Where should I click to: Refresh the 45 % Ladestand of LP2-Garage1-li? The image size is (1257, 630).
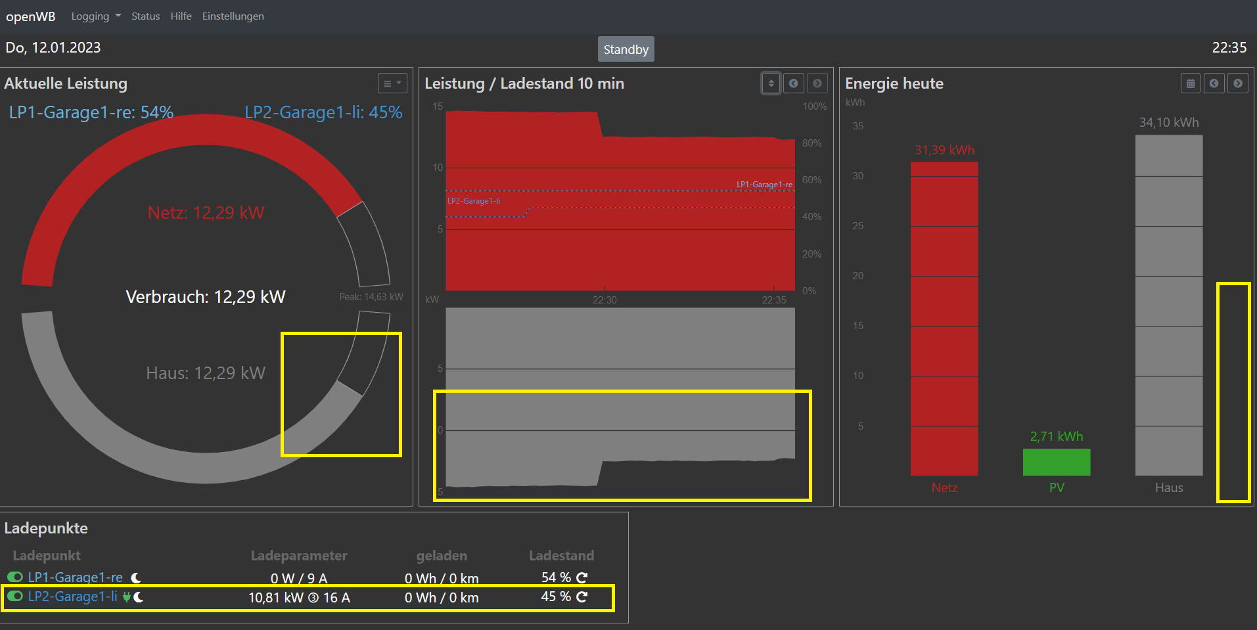click(x=582, y=597)
